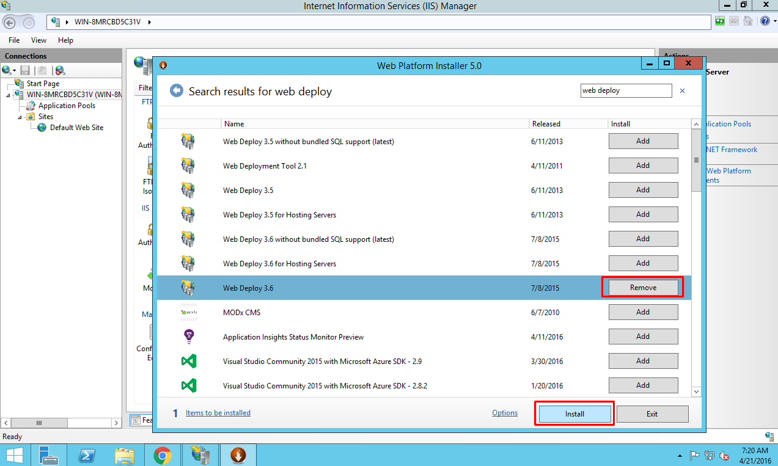Show hidden system tray icons
The image size is (778, 466).
(680, 456)
